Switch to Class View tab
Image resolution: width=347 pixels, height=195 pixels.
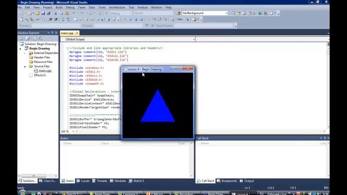47,181
